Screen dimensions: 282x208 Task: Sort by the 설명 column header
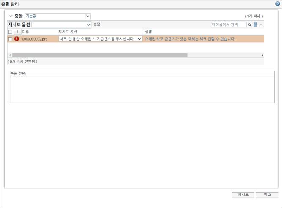(204, 32)
